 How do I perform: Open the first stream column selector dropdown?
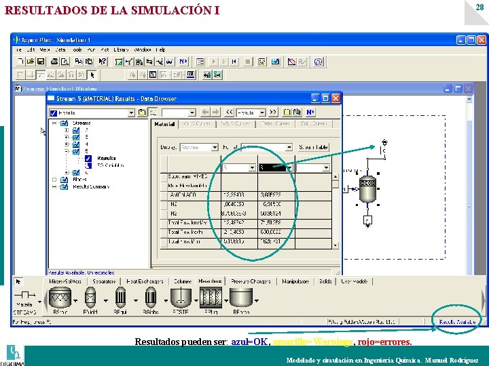point(252,168)
